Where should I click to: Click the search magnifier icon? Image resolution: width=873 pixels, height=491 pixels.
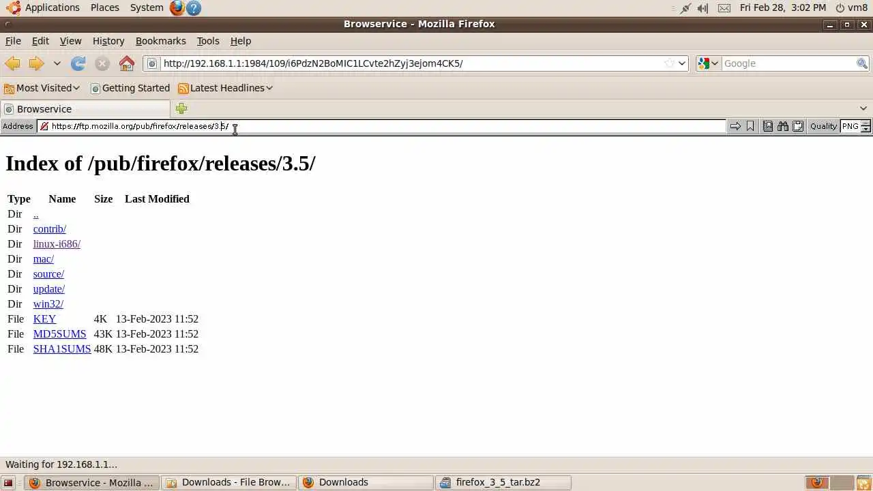[862, 63]
